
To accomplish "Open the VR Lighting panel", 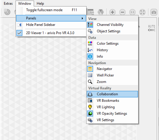I will click(x=112, y=107).
